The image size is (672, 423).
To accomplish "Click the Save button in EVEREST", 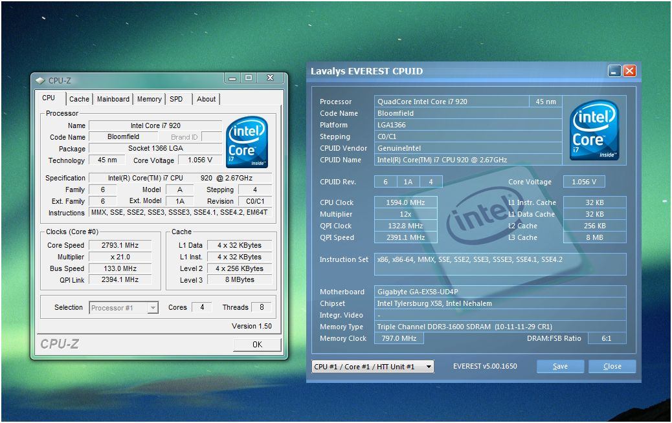I will pos(560,367).
